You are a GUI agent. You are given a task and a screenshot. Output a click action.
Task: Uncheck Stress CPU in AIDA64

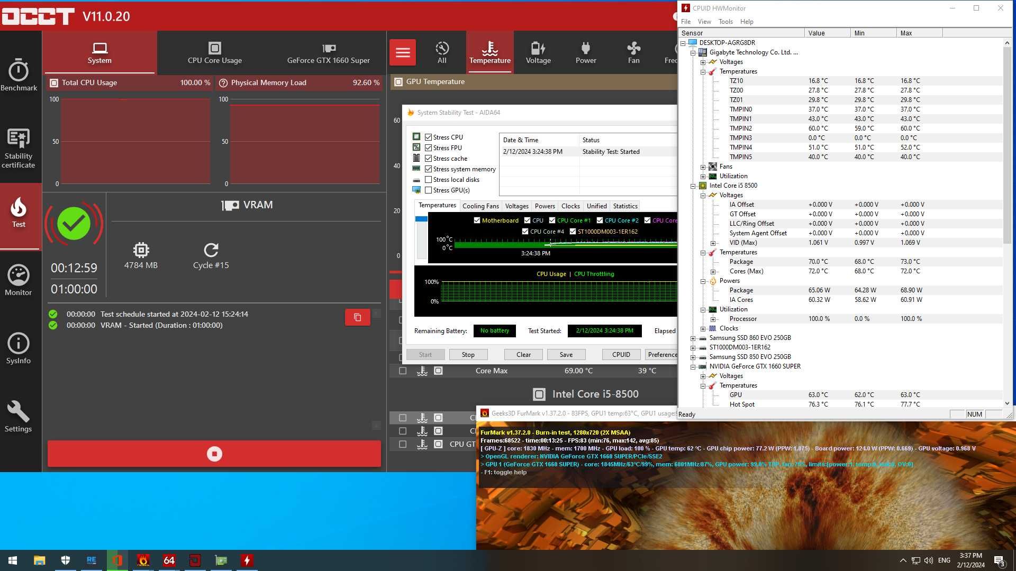[x=429, y=137]
